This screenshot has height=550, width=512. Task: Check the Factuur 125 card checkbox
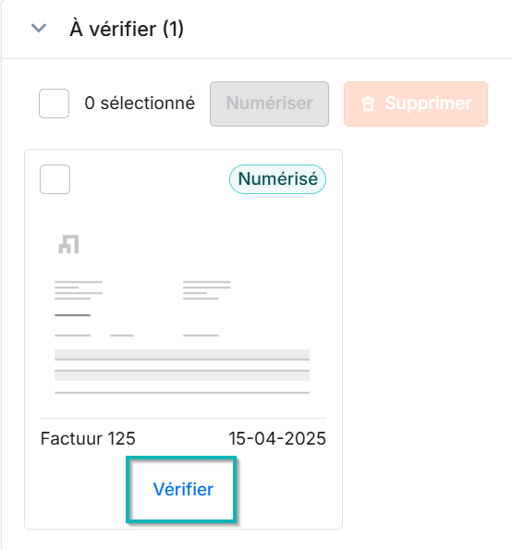pyautogui.click(x=55, y=179)
